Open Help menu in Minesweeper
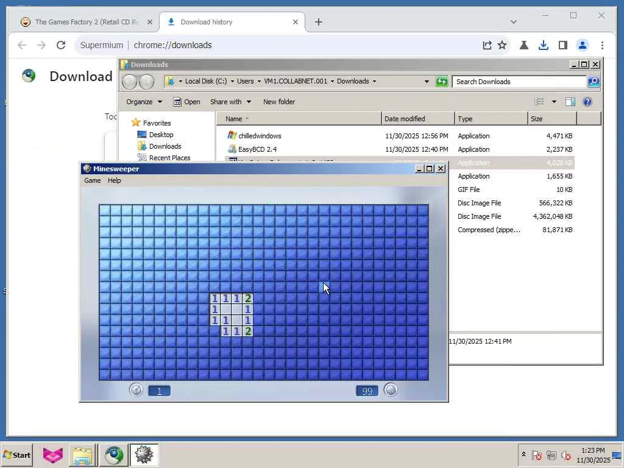This screenshot has width=624, height=468. click(114, 180)
